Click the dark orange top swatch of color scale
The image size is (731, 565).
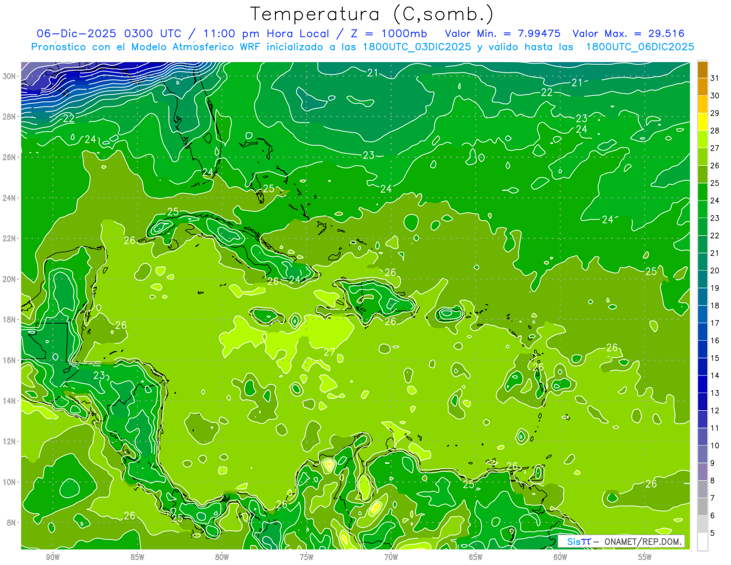pyautogui.click(x=702, y=69)
